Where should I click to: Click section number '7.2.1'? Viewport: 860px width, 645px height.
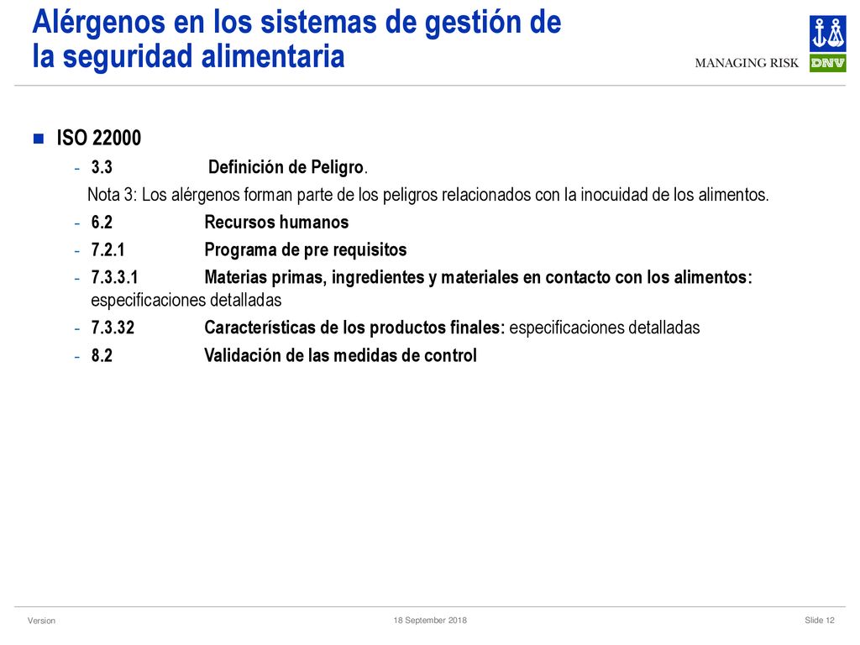107,249
